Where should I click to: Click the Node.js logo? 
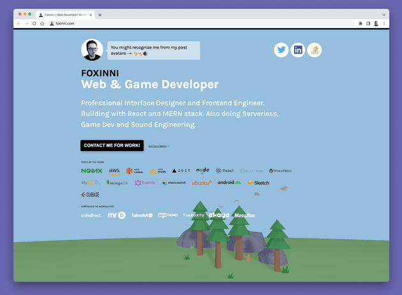click(x=202, y=171)
